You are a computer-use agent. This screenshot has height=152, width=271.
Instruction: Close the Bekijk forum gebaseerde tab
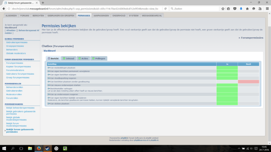click(37, 3)
